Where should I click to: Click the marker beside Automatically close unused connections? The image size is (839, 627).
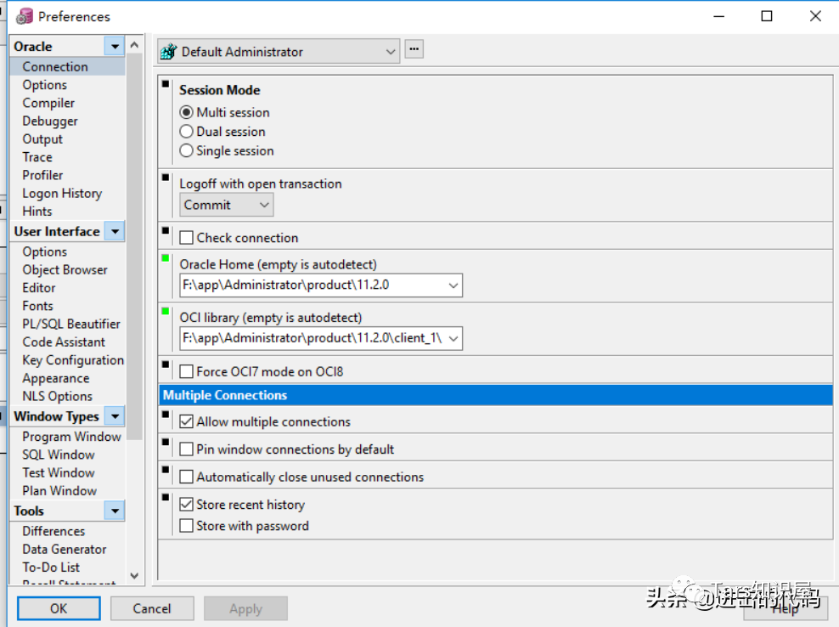click(166, 470)
